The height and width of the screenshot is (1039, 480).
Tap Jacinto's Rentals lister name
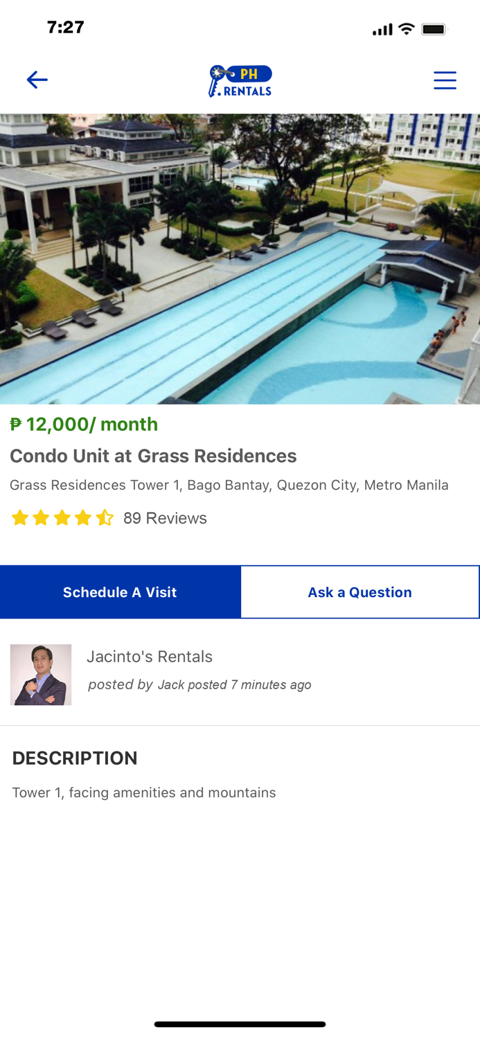click(x=150, y=657)
